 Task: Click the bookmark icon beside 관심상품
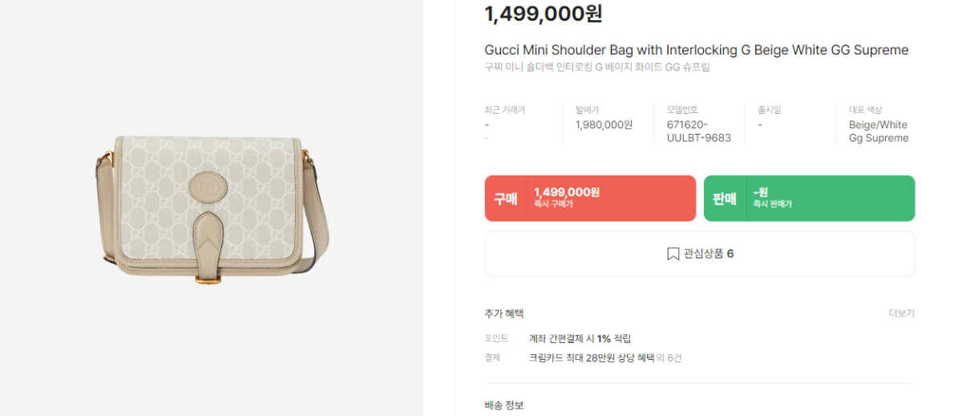pos(673,254)
